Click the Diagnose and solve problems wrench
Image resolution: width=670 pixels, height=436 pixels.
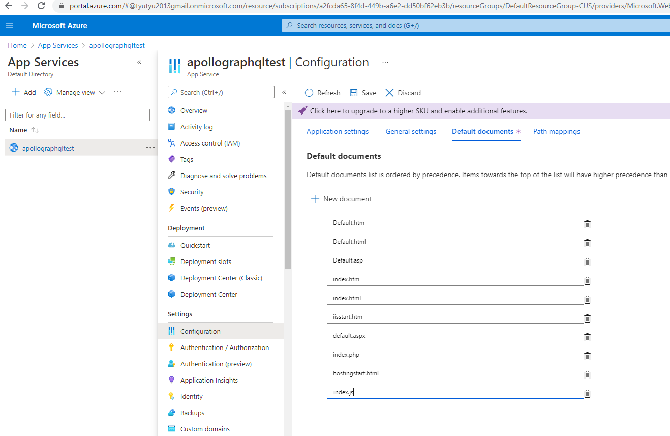pyautogui.click(x=224, y=176)
